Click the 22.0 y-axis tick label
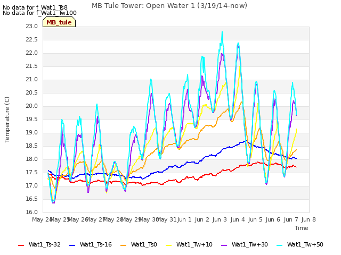The width and height of the screenshot is (341, 255). coord(32,53)
